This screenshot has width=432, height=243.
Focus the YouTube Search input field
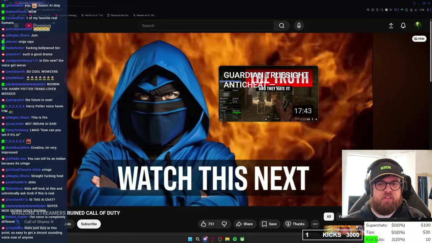(x=206, y=26)
